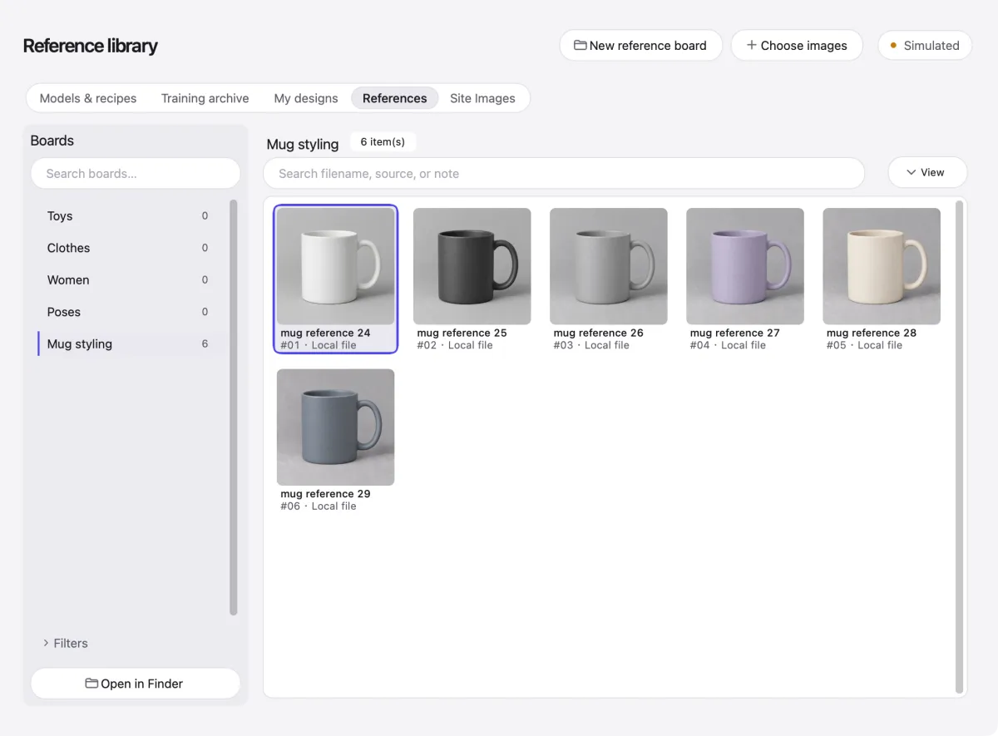Viewport: 998px width, 736px height.
Task: Select the gray mug reference 26 thumbnail
Action: 609,266
